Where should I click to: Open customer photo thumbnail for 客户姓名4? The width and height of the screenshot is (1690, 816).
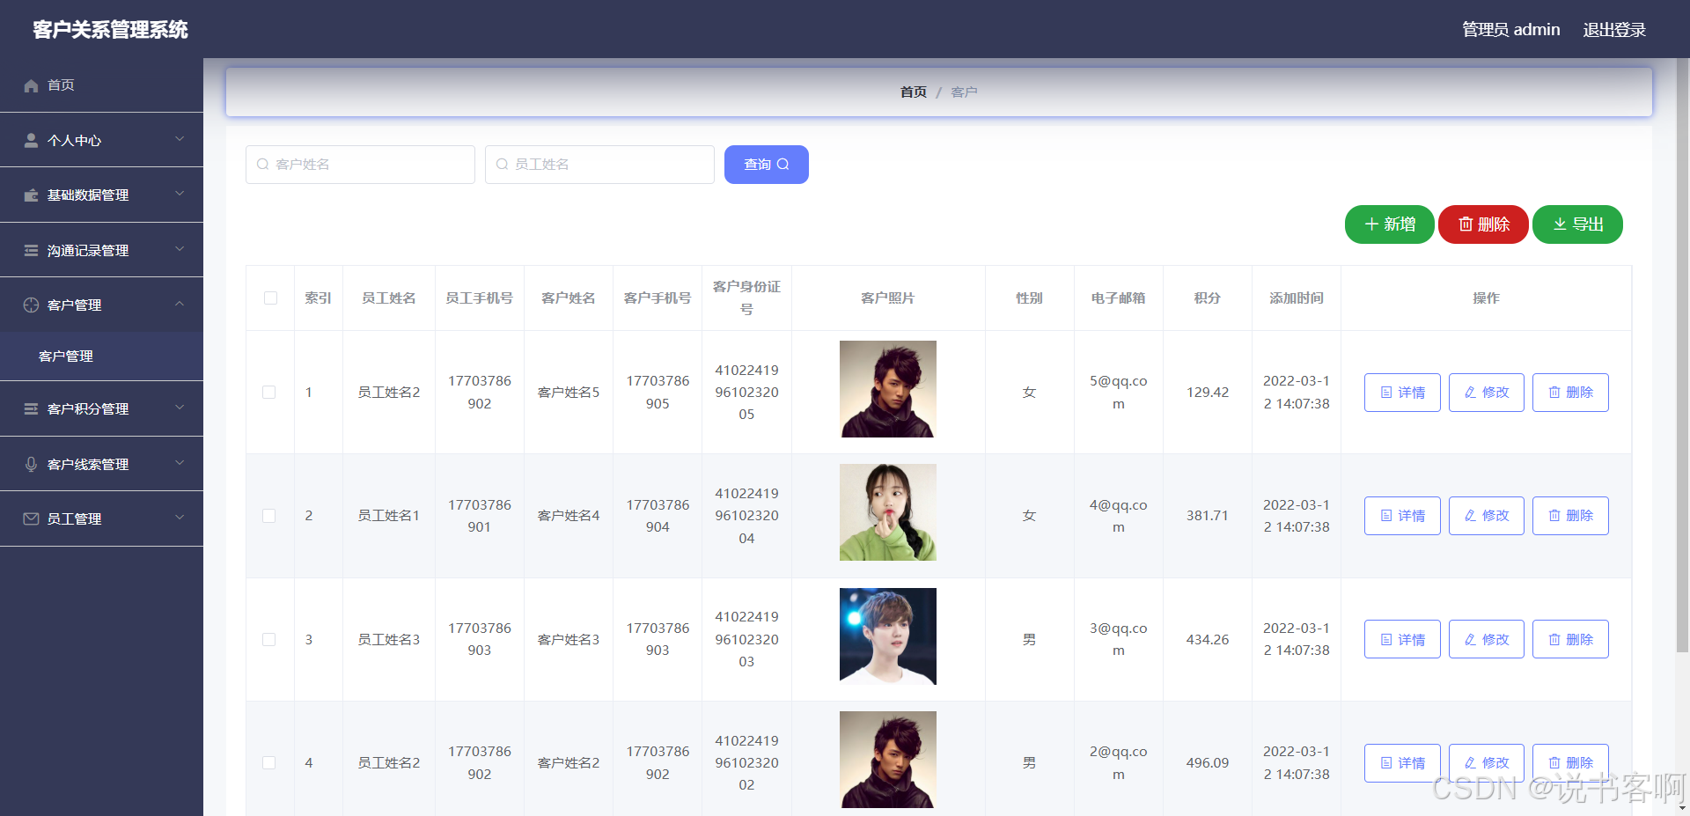888,512
